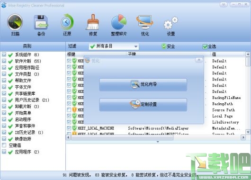Check the unchecked Source Path row checkbox
This screenshot has width=251, height=180.
(69, 110)
